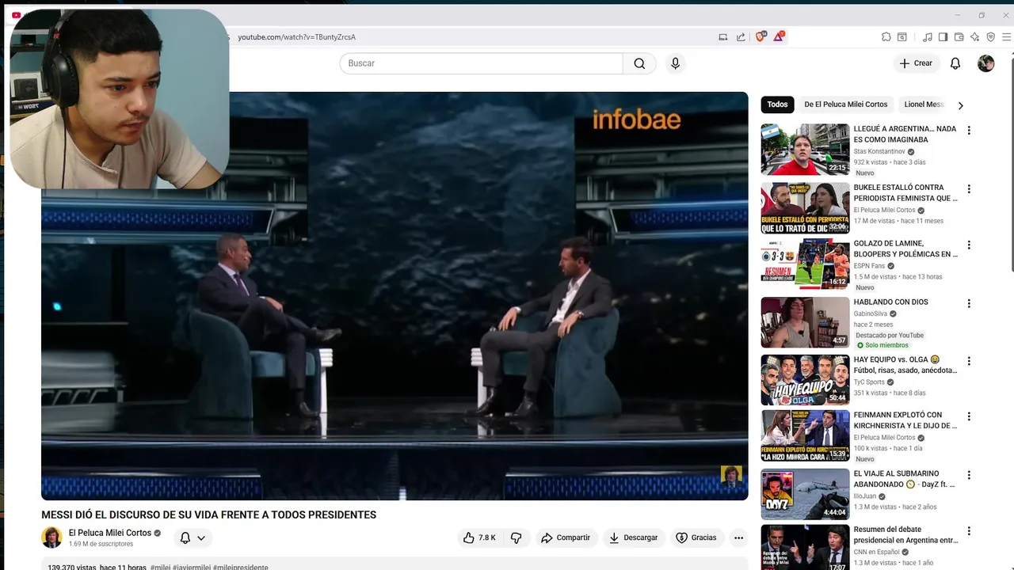This screenshot has height=570, width=1014.
Task: Open options for GOLAZO DE LAMINE video
Action: tap(968, 245)
